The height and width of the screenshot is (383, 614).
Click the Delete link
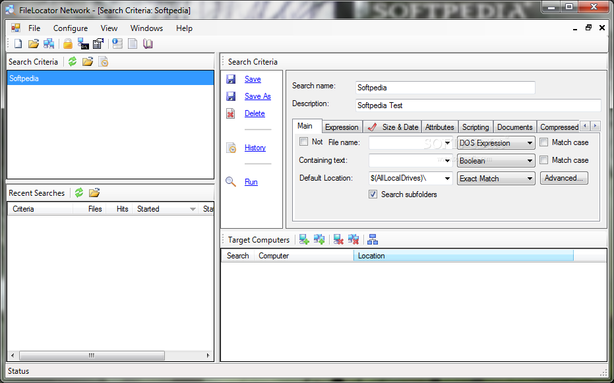(255, 113)
